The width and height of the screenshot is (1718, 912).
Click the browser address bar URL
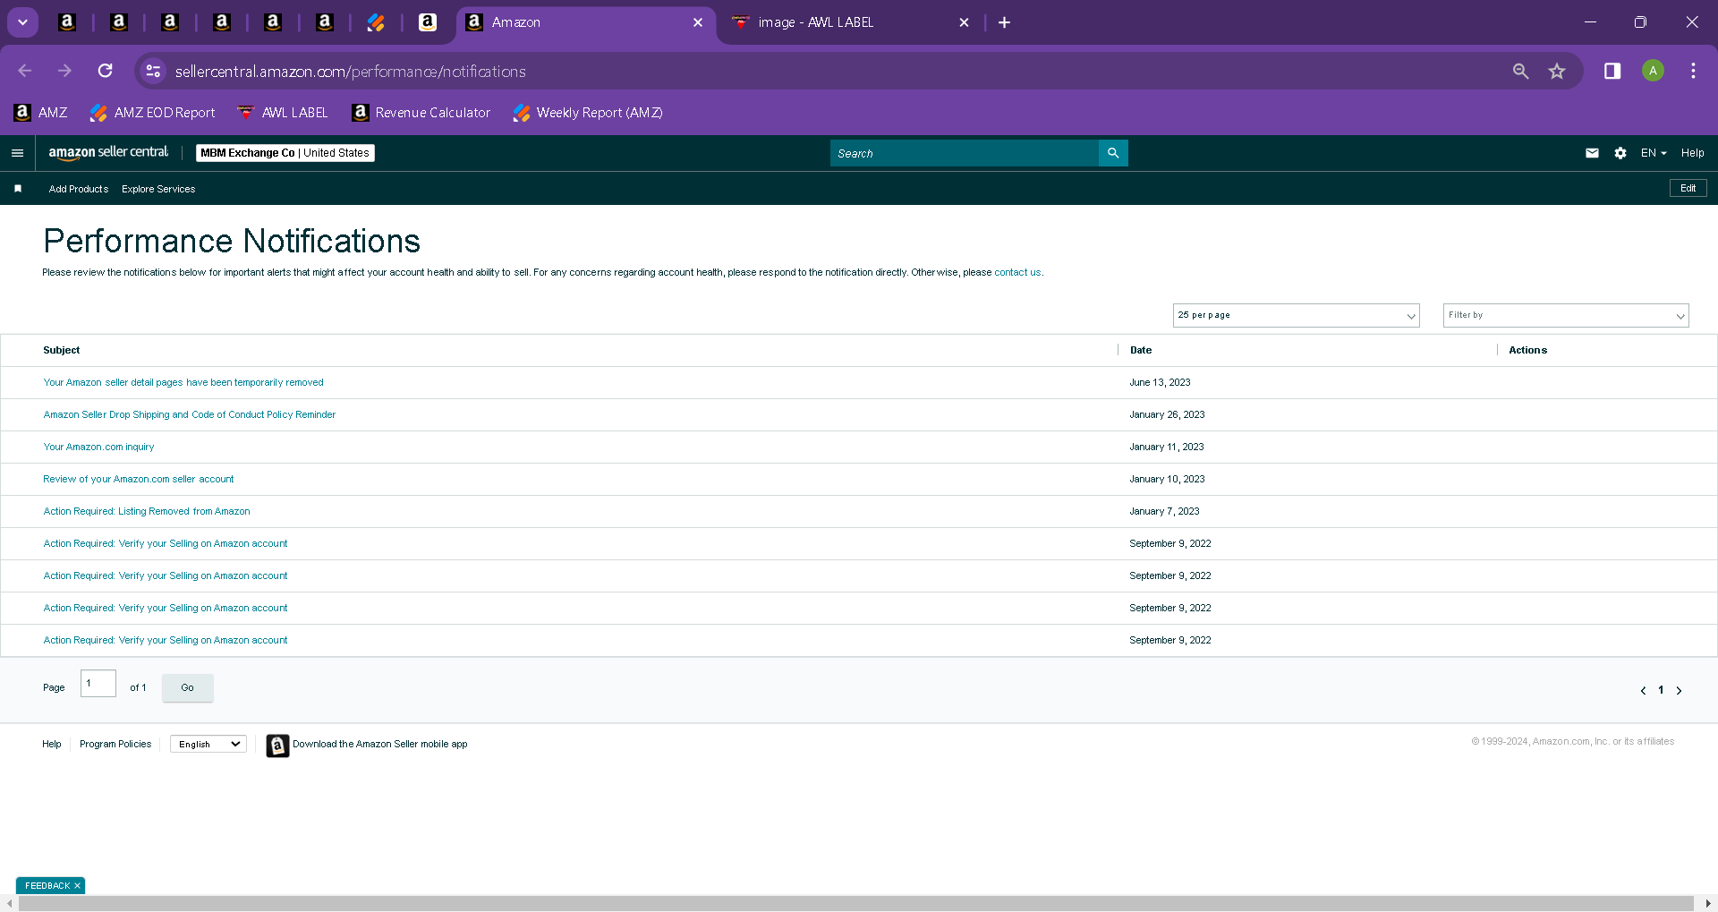[x=350, y=71]
